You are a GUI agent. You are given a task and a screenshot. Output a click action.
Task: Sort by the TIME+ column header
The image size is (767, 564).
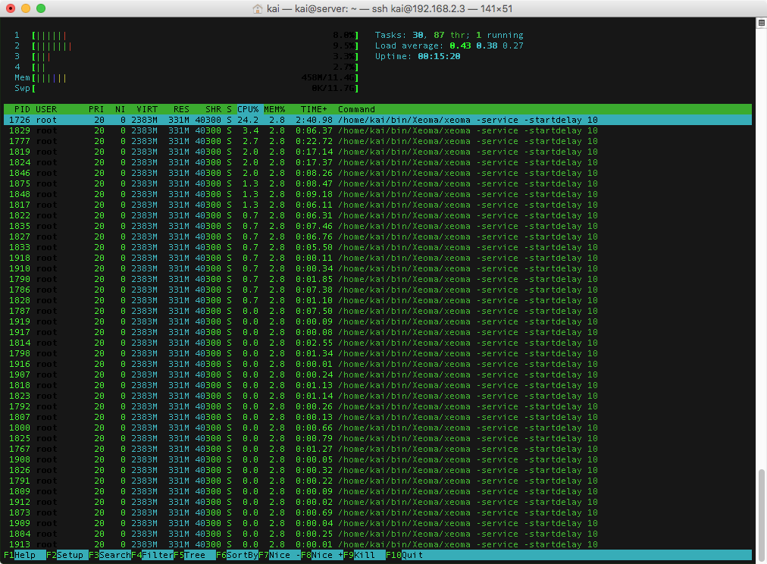(314, 109)
